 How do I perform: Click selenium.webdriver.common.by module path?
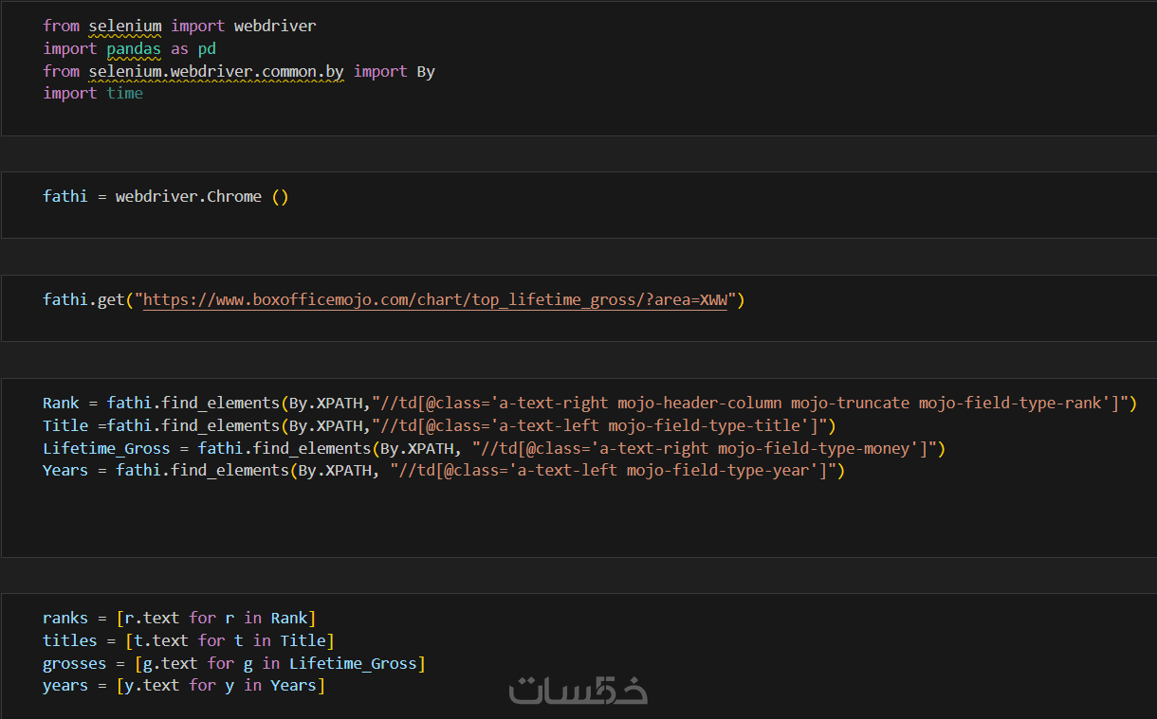[x=216, y=71]
